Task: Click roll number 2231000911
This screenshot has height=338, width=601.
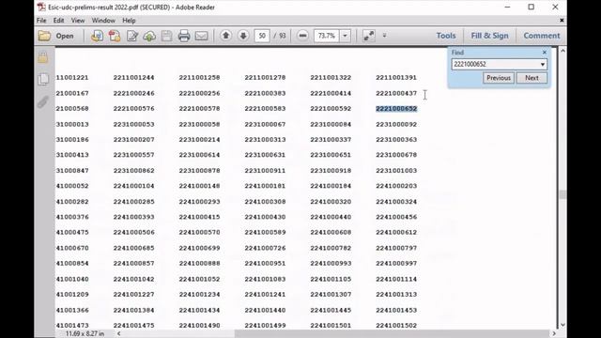Action: (265, 171)
